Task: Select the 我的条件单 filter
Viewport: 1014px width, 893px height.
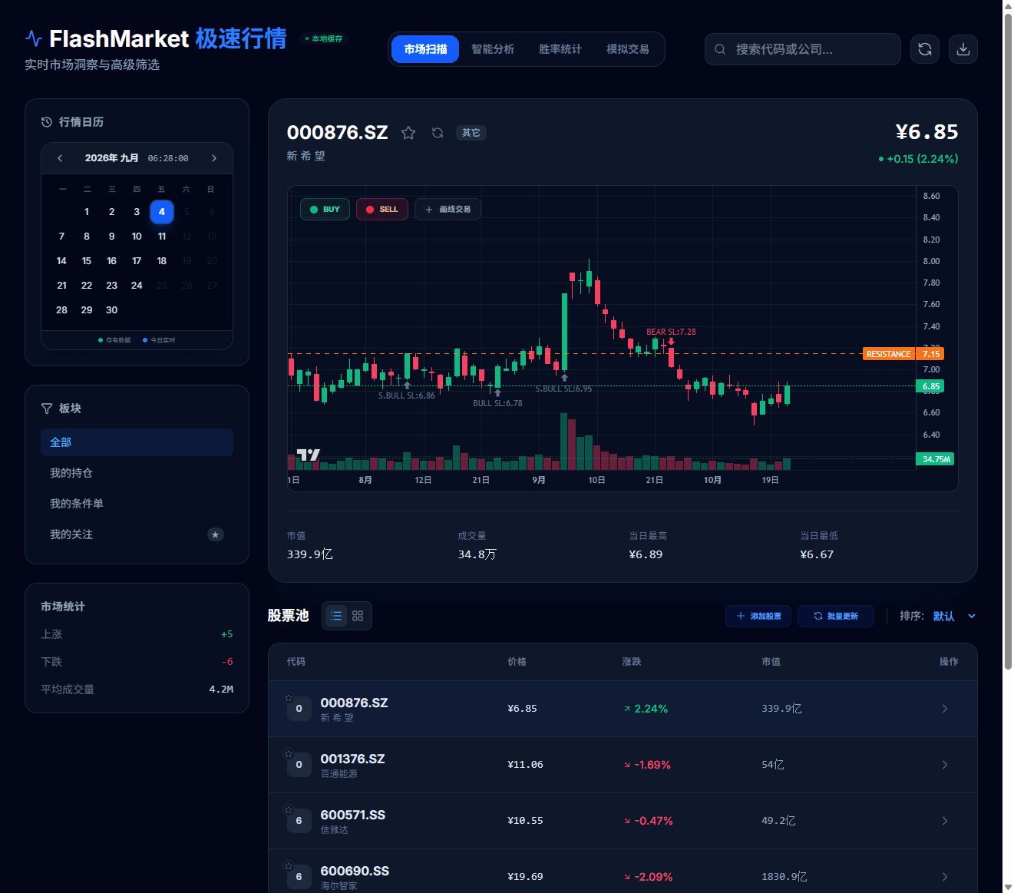Action: (137, 504)
